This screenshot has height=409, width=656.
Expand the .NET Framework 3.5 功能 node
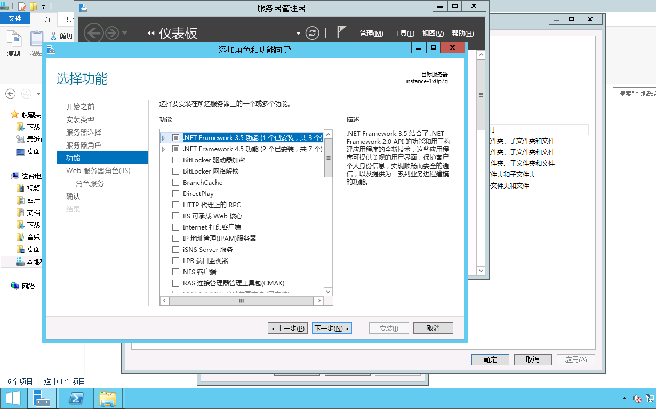164,137
